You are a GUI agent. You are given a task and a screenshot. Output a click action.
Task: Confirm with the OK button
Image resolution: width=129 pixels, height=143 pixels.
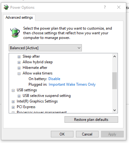click(x=62, y=134)
